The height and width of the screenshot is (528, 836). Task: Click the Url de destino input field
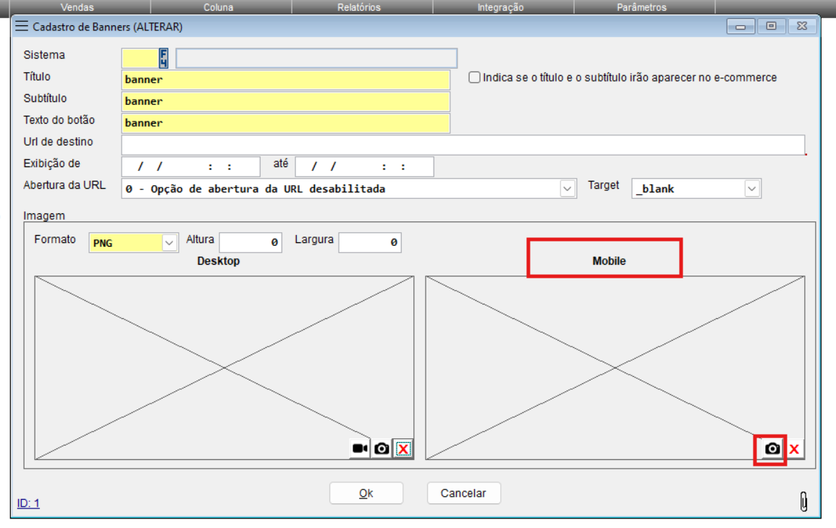click(x=463, y=145)
